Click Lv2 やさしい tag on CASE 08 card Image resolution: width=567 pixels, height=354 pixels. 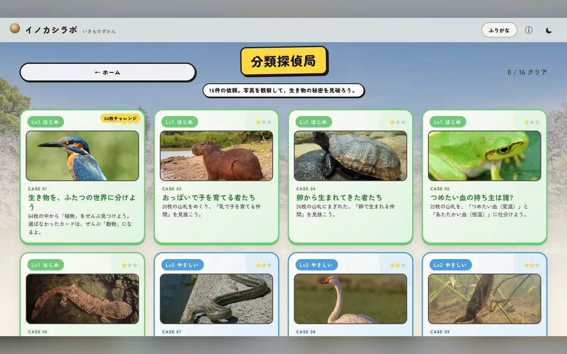pyautogui.click(x=316, y=265)
